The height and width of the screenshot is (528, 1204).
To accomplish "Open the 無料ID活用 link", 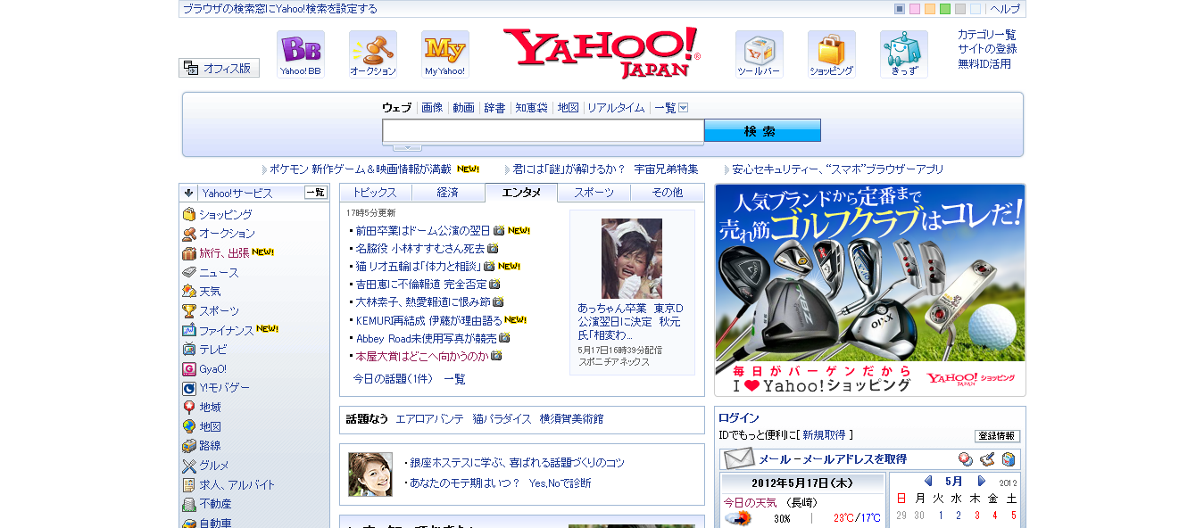I will coord(984,64).
